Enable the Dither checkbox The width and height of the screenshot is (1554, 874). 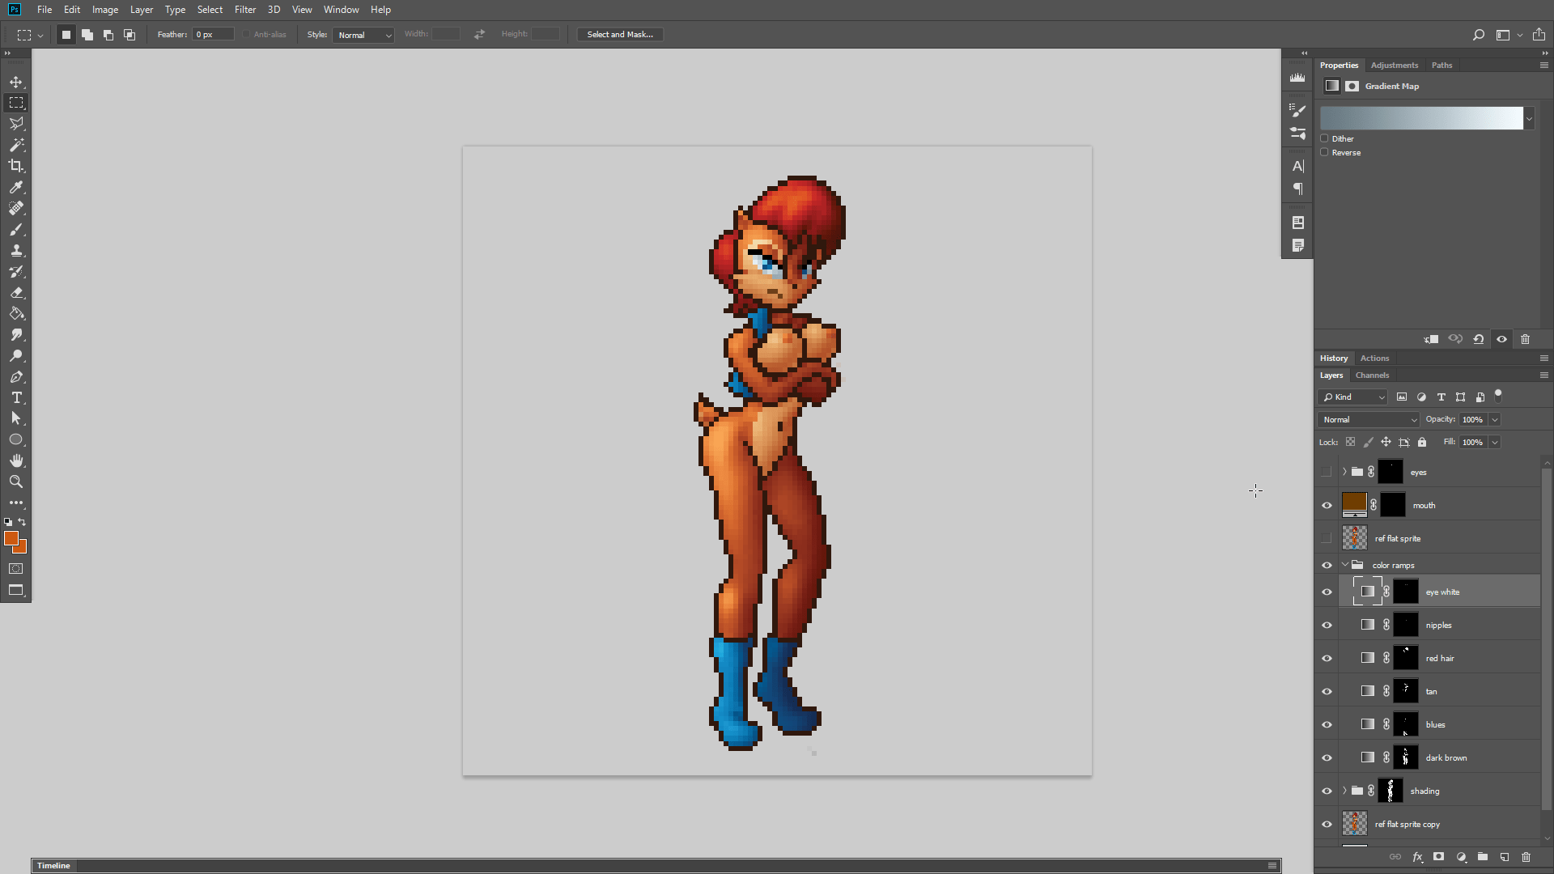[1325, 138]
